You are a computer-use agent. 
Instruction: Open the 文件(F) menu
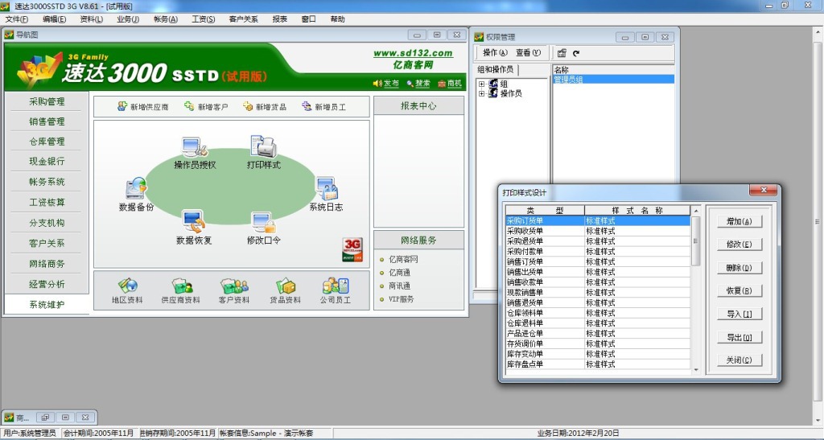pyautogui.click(x=17, y=19)
